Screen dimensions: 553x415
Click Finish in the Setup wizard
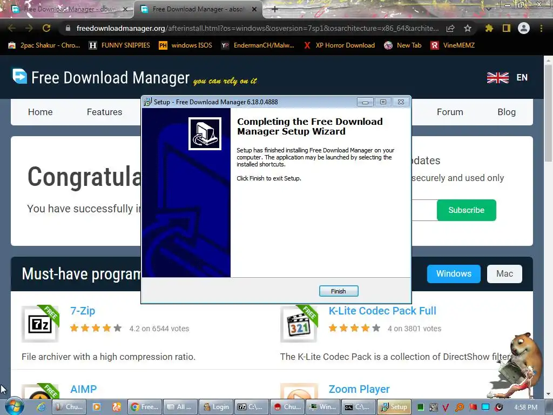click(339, 291)
